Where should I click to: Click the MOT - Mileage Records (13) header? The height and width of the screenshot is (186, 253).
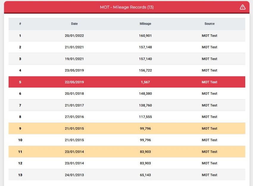pos(127,7)
